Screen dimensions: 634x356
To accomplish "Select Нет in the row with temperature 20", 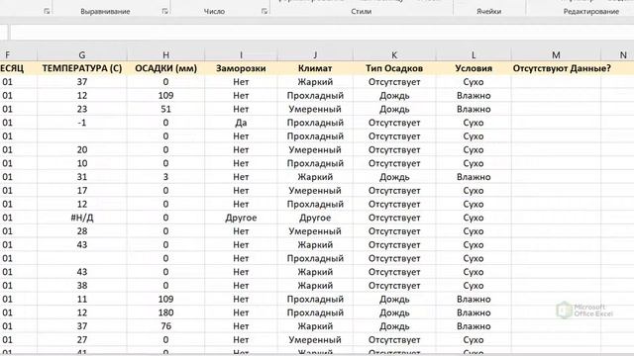I will tap(241, 149).
